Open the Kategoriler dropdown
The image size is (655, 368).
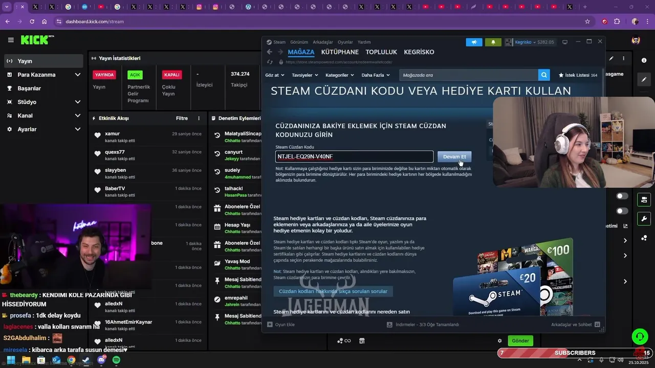tap(340, 75)
